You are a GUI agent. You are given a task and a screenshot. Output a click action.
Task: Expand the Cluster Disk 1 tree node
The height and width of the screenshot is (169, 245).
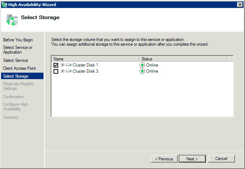tap(63, 65)
